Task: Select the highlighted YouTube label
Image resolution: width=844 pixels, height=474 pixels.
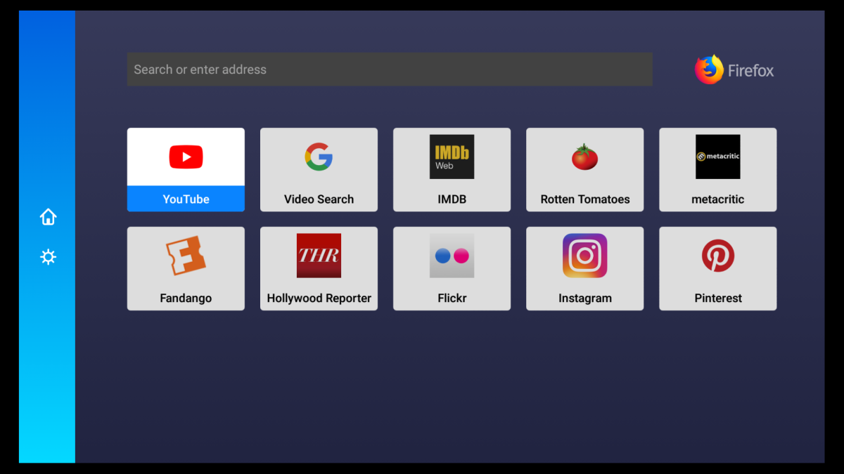Action: [x=186, y=199]
